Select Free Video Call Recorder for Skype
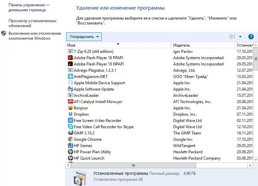258x186 pixels. pos(103,127)
